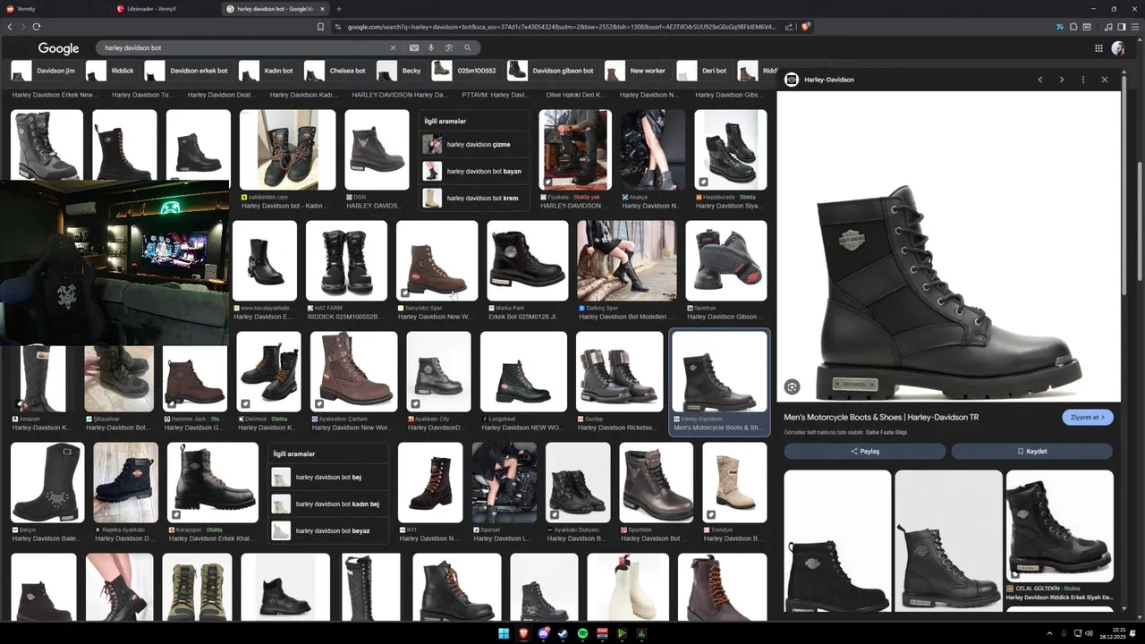This screenshot has width=1145, height=644.
Task: Show hidden system tray icons
Action: tap(1049, 633)
